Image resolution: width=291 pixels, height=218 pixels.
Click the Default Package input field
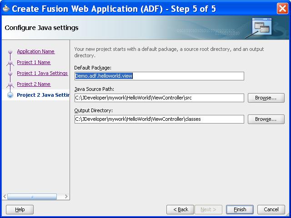(159, 76)
